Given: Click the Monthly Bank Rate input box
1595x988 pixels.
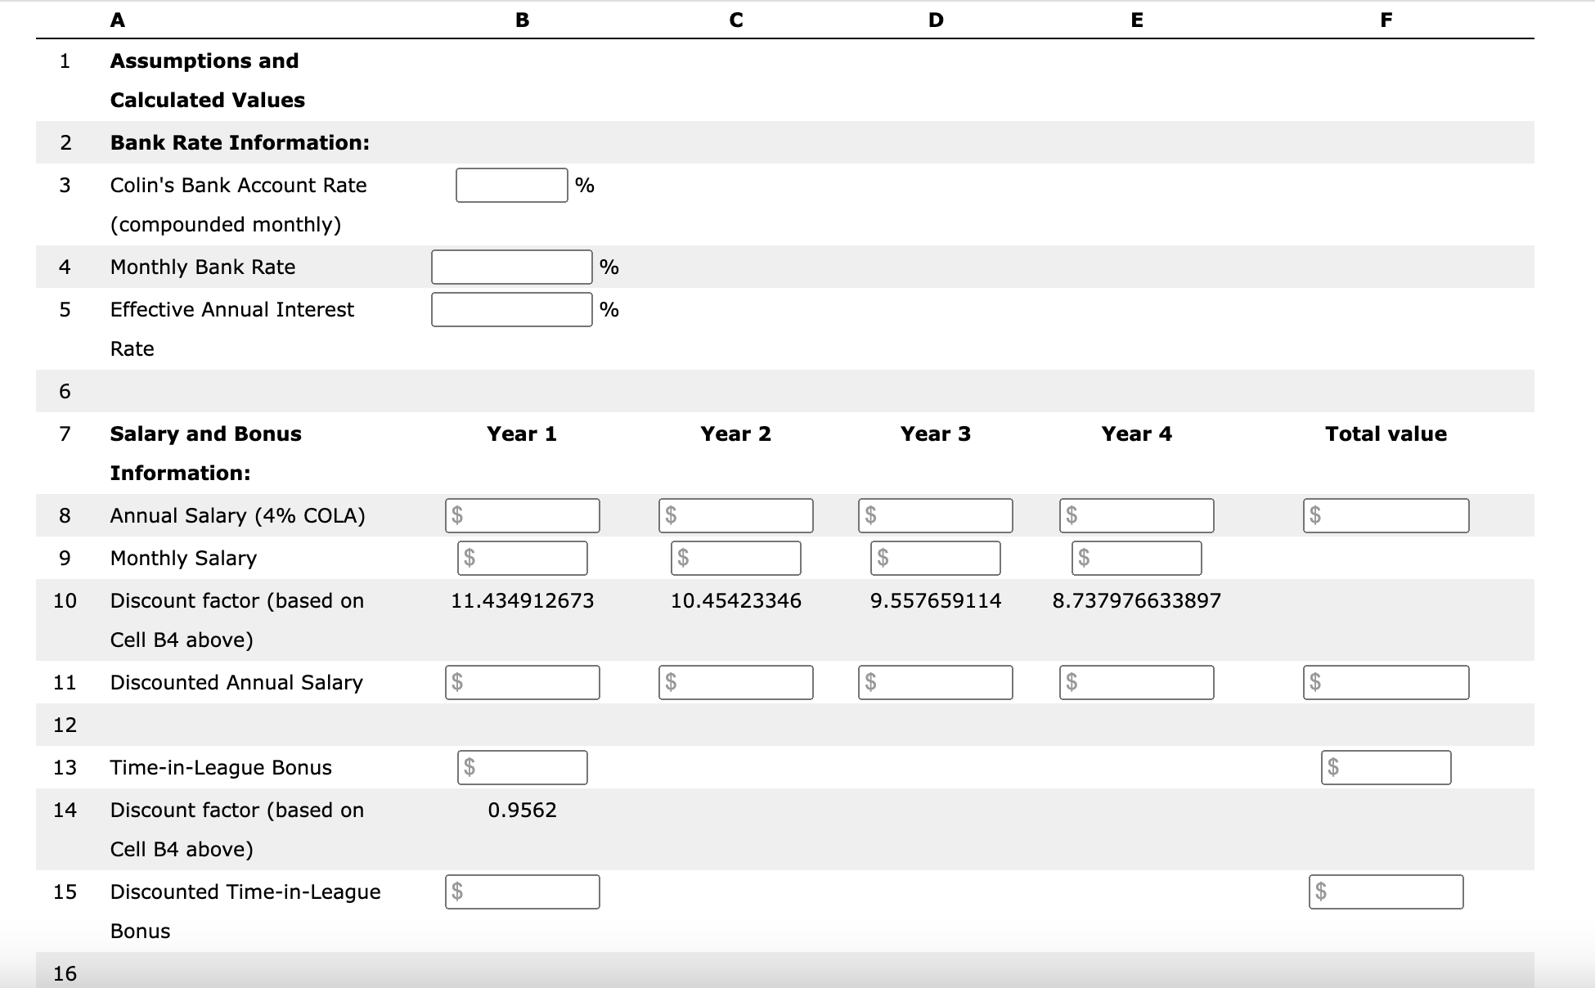Looking at the screenshot, I should (511, 267).
